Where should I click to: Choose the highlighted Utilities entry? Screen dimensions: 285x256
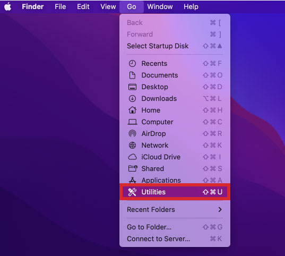coord(175,192)
